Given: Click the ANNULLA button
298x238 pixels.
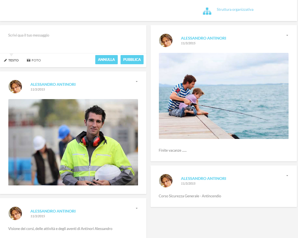Looking at the screenshot, I should (x=106, y=60).
